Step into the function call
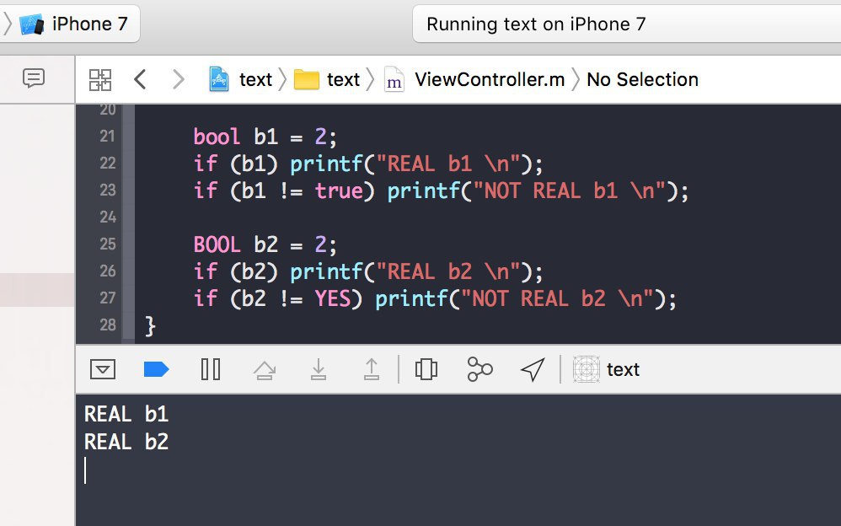 (319, 369)
